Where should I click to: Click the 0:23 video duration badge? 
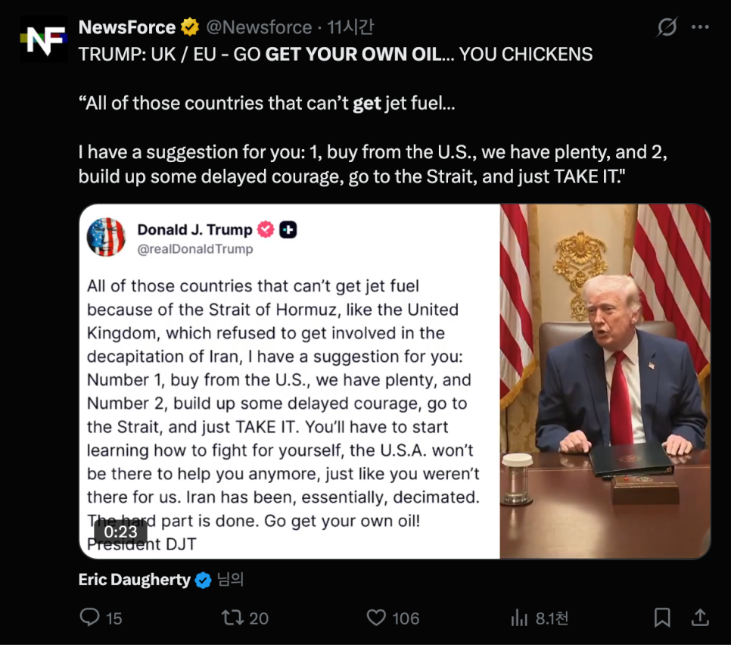[121, 532]
